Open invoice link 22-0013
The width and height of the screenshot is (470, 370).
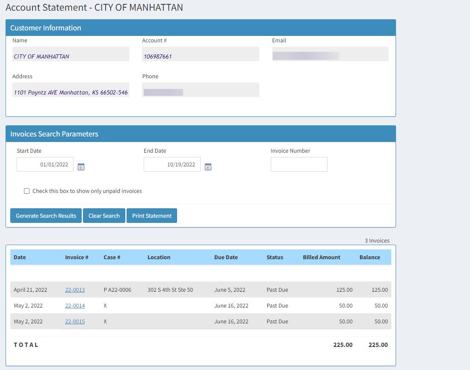(75, 290)
